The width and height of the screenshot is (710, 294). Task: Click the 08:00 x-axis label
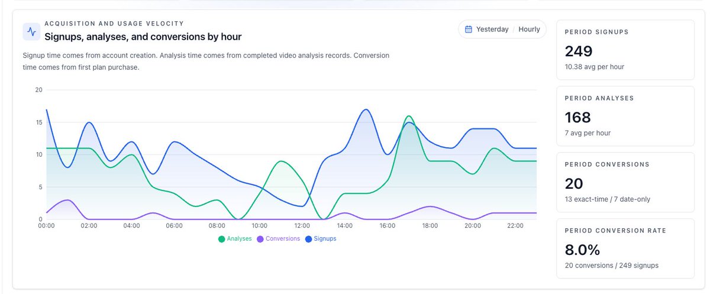pos(217,226)
